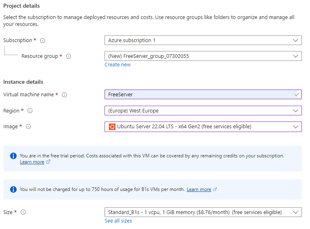Click the See all sizes link

118,221
